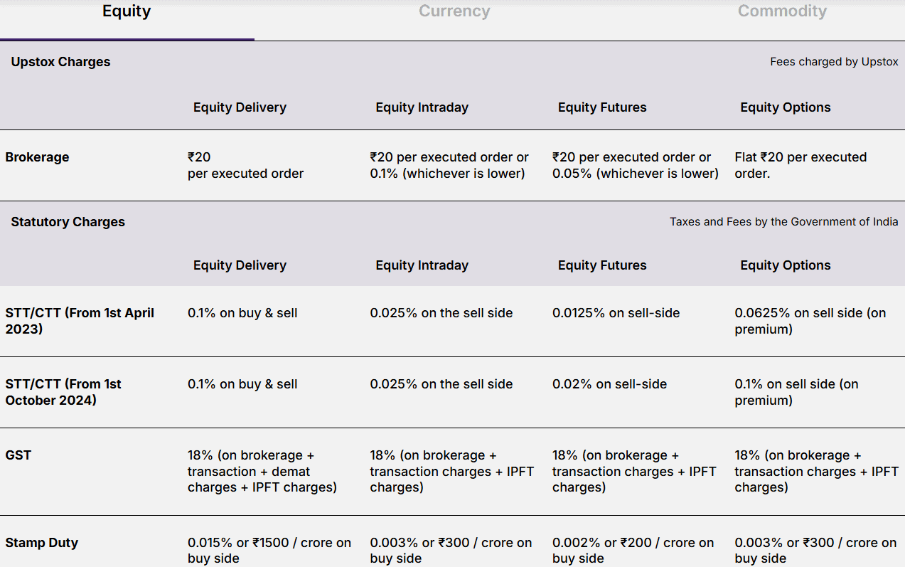The image size is (905, 567).
Task: Click the Equity Futures column header under Upstox Charges
Action: 602,107
